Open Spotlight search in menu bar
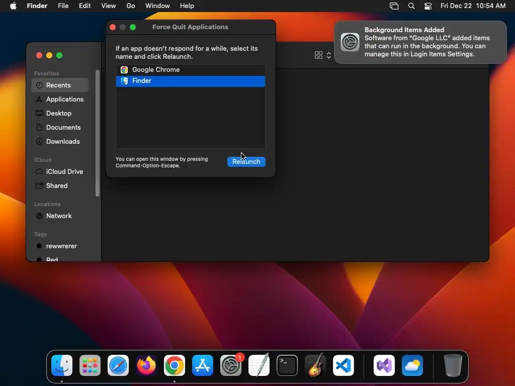The height and width of the screenshot is (386, 515). point(411,6)
